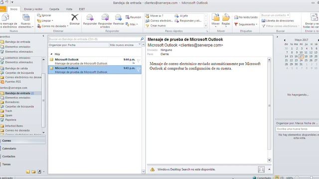Viewport: 319px width, 179px height.
Task: Click 'Crear nuevo' quick step
Action: tap(156, 26)
